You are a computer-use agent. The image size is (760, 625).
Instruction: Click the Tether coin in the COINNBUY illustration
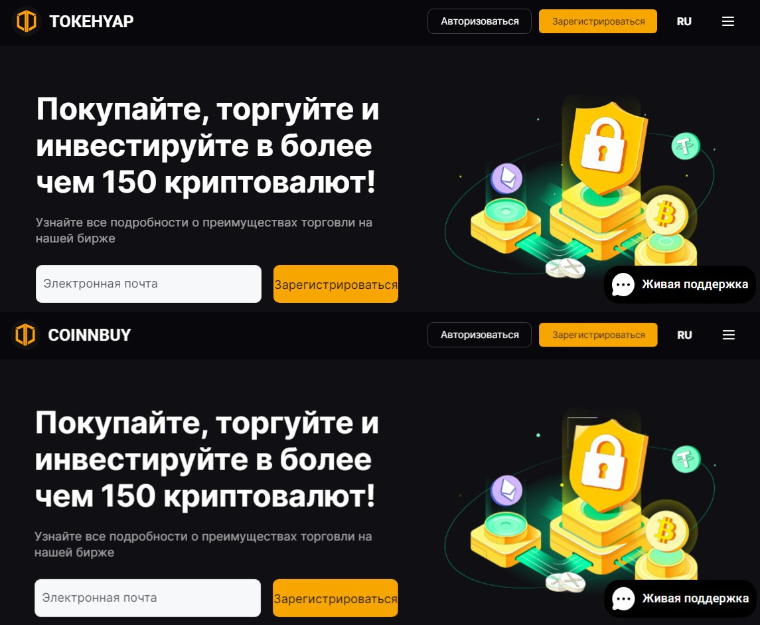tap(686, 459)
